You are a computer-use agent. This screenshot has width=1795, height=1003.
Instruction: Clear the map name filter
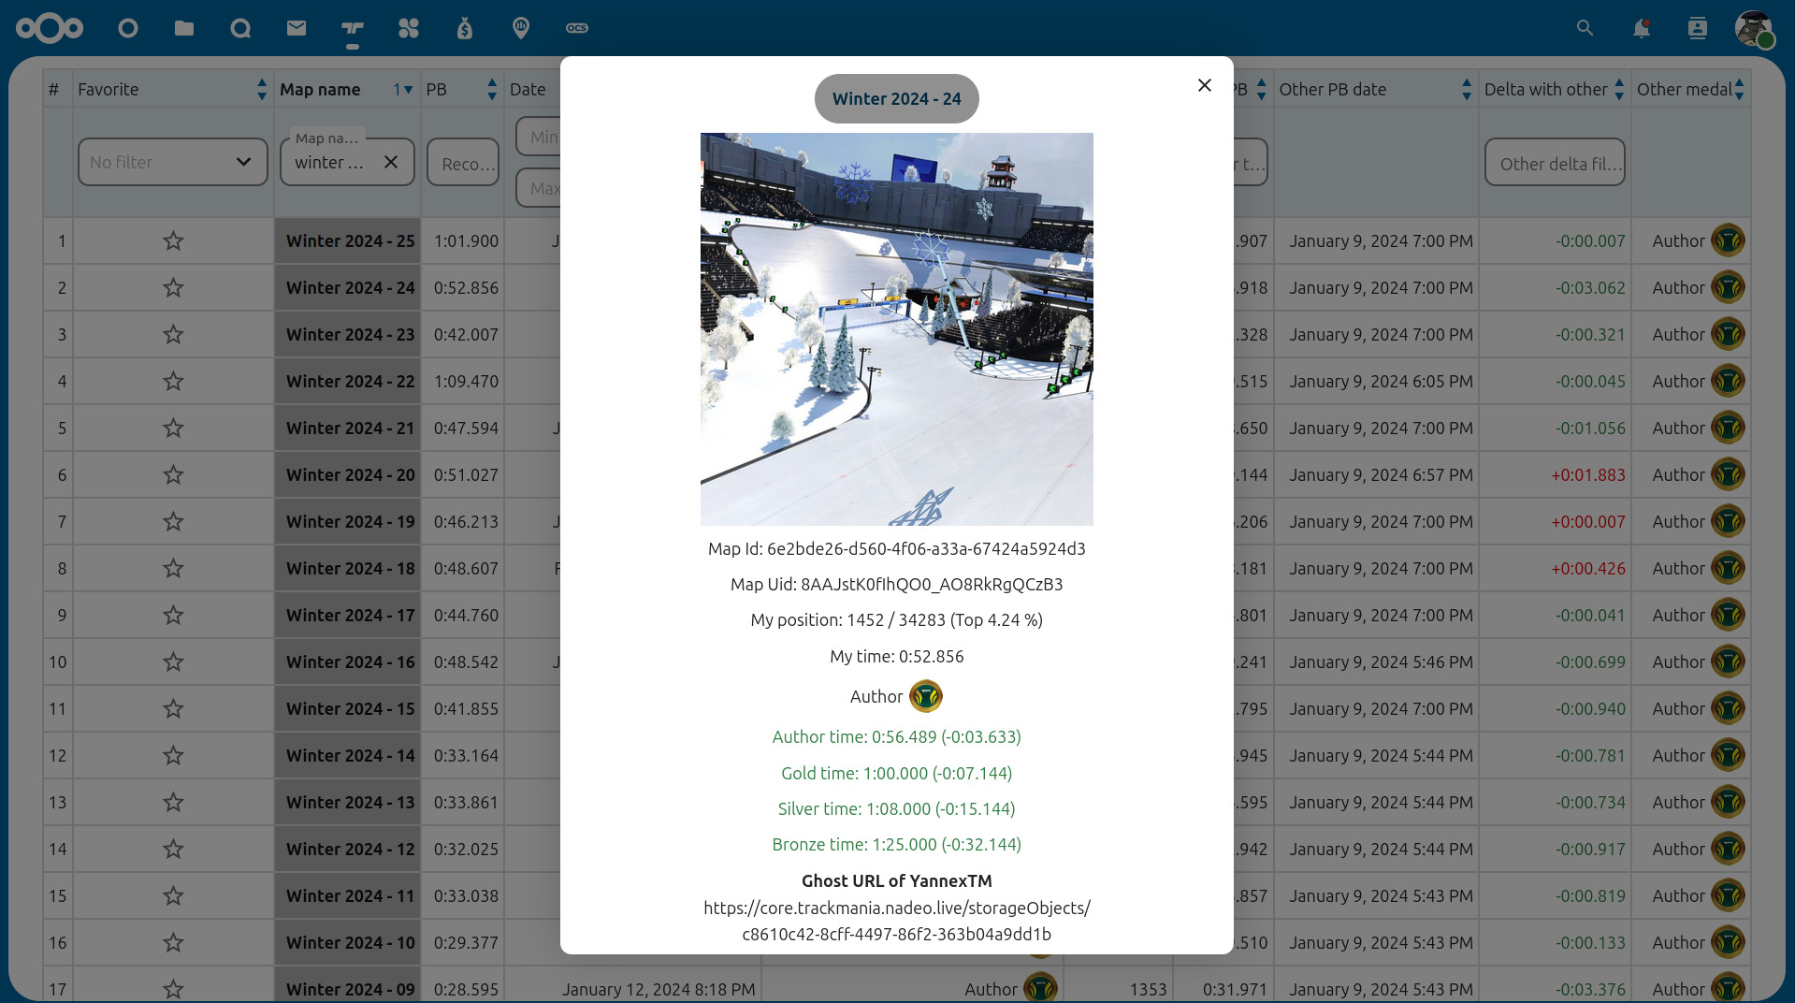pyautogui.click(x=391, y=162)
